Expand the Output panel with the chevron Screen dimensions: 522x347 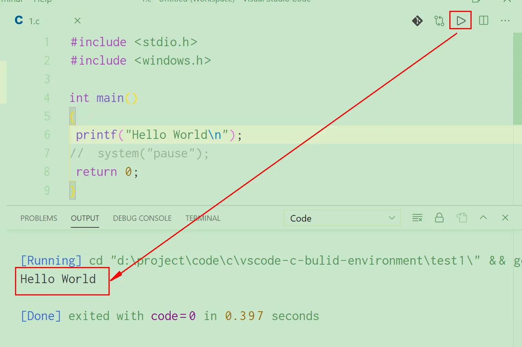pyautogui.click(x=483, y=218)
